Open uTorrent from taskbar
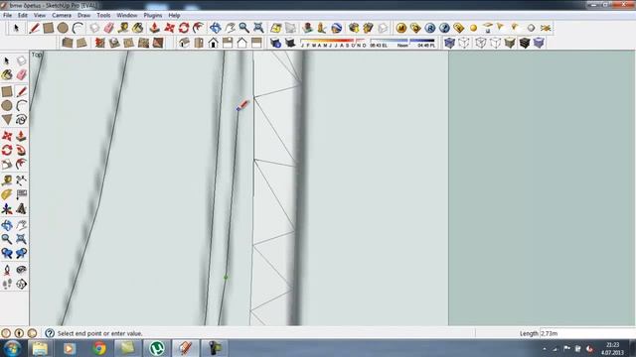Screen dimensions: 636x357 tap(157, 348)
